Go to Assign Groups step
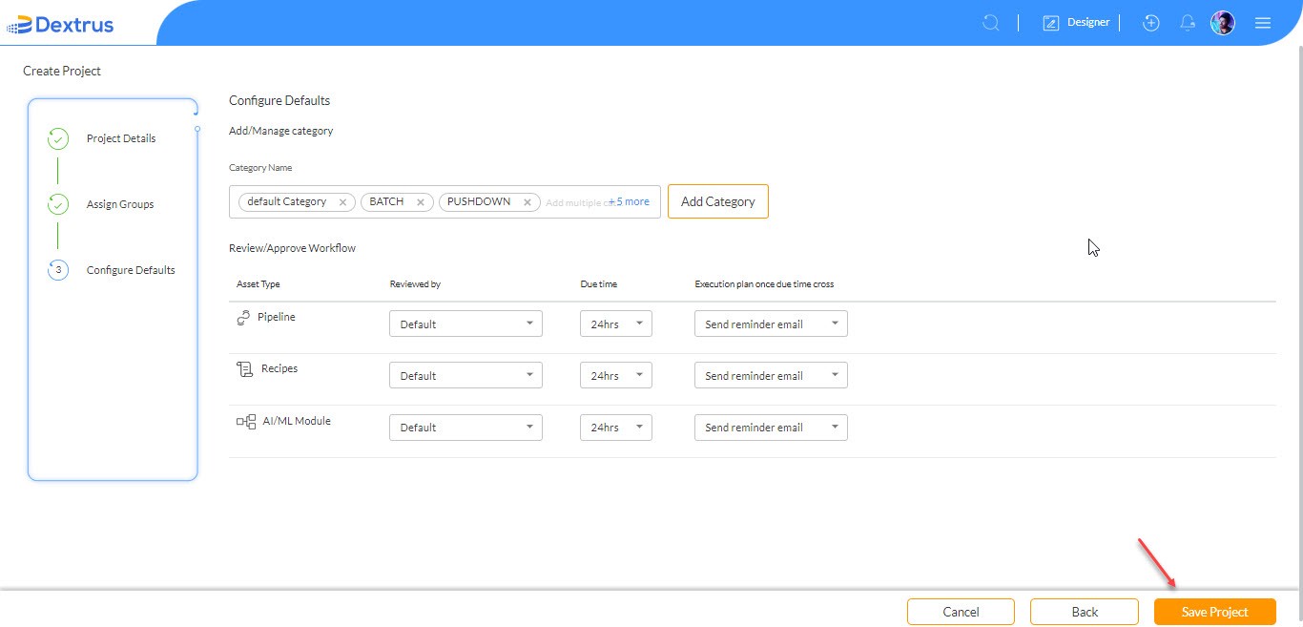Image resolution: width=1303 pixels, height=627 pixels. [x=120, y=204]
